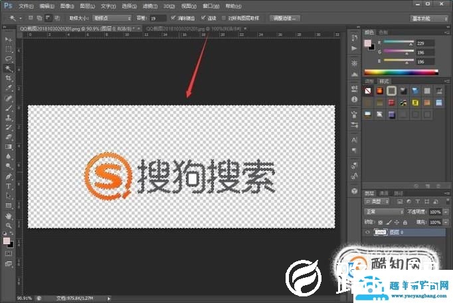453x303 pixels.
Task: Select the Gradient tool
Action: coord(9,147)
